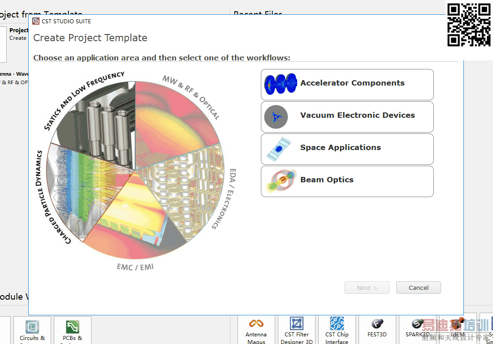Pick the Space Applications workflow
Viewport: 493px width, 344px height.
pos(347,149)
